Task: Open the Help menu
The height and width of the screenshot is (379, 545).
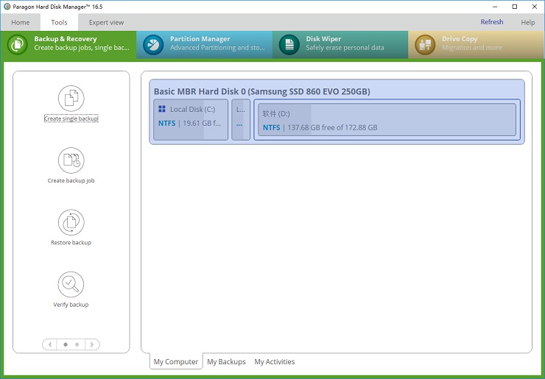Action: pyautogui.click(x=527, y=22)
